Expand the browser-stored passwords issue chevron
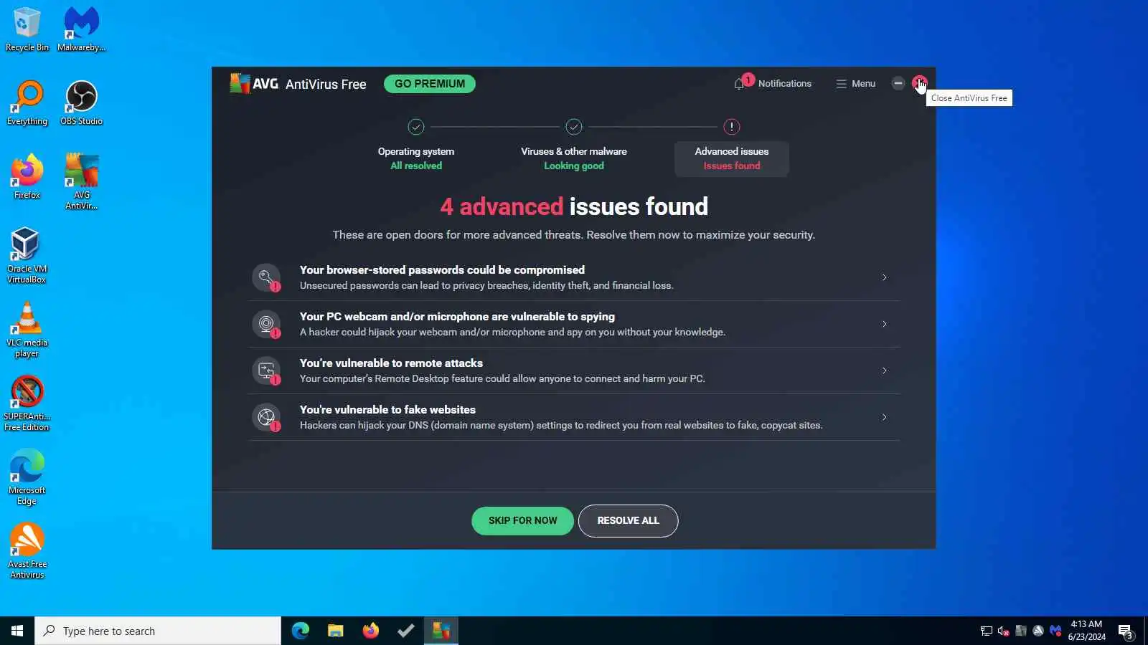Image resolution: width=1148 pixels, height=645 pixels. [884, 277]
